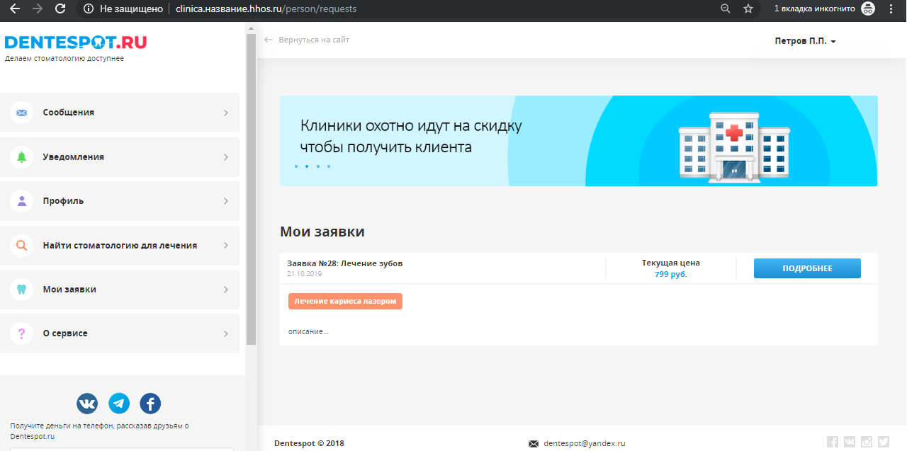This screenshot has height=451, width=907.
Task: Open Заявка №28: Лечение зубов title
Action: pyautogui.click(x=344, y=263)
